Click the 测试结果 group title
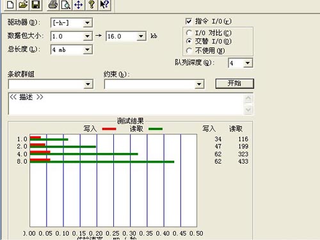Image resolution: width=320 pixels, height=240 pixels. point(130,121)
